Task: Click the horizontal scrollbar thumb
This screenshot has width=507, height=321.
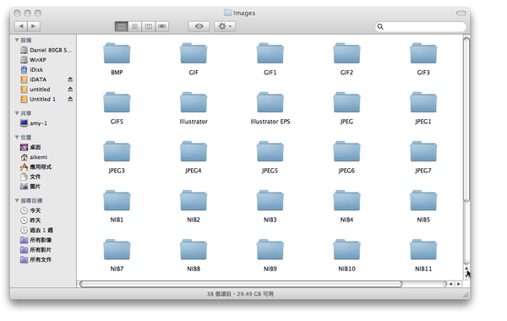Action: coord(241,284)
